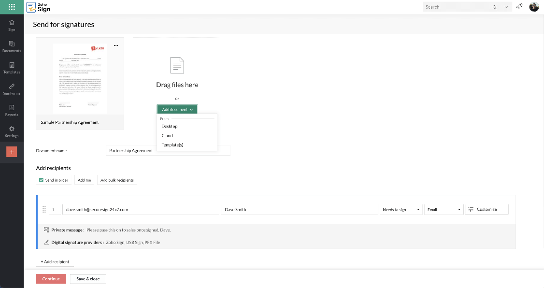The image size is (544, 288).
Task: Click the three-dot menu on the document thumbnail
Action: click(116, 45)
